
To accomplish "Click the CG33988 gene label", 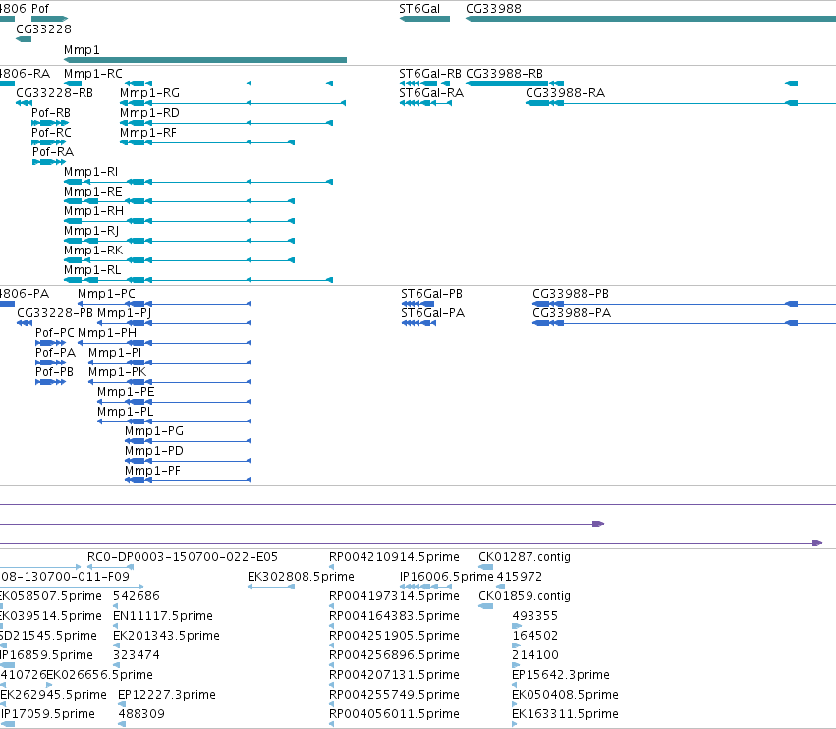I will click(x=494, y=9).
